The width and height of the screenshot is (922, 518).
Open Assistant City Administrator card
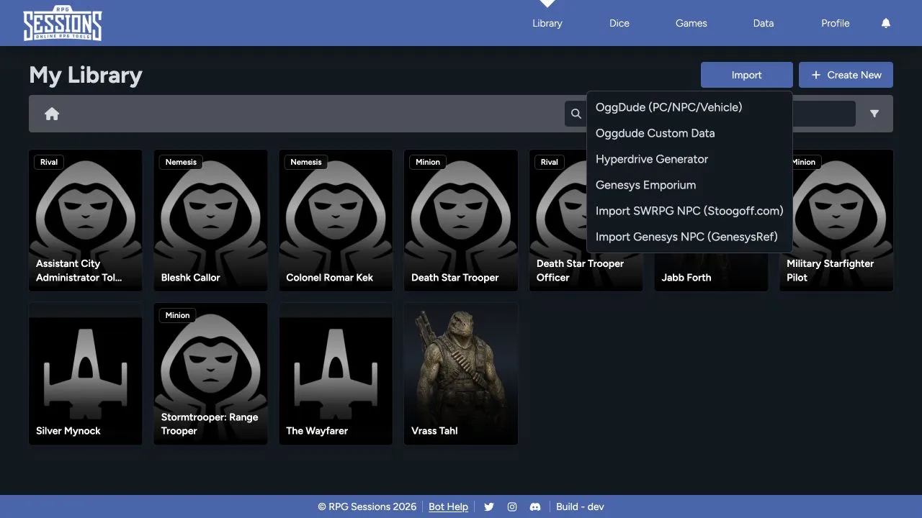(86, 220)
